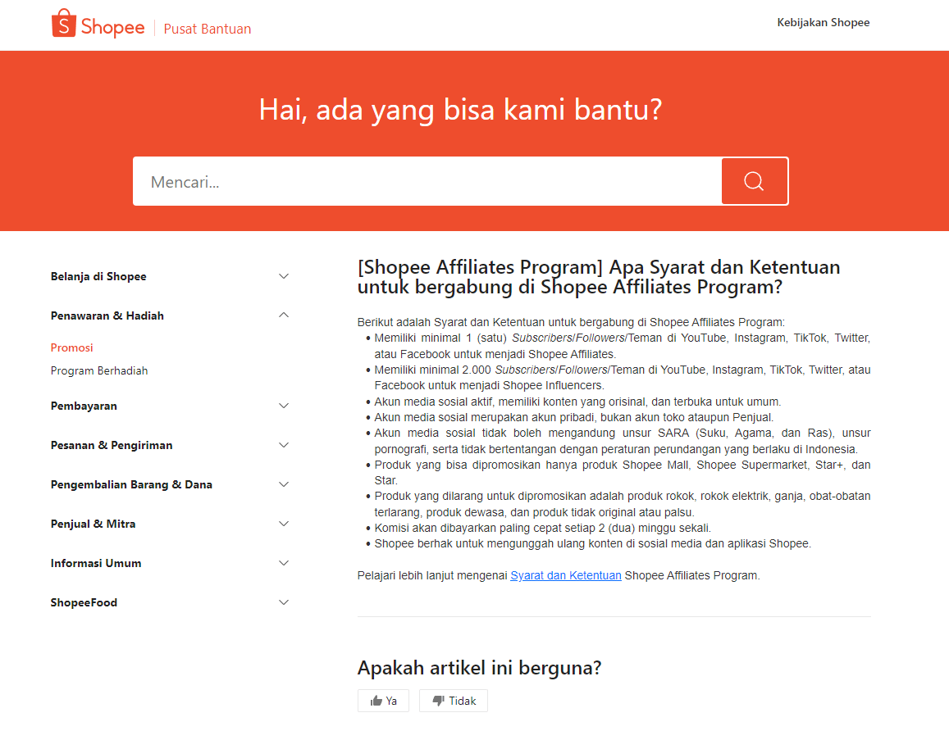Open the Syarat dan Ketentuan link

[565, 574]
